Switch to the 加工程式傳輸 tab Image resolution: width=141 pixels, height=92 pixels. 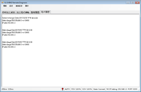pos(23,12)
